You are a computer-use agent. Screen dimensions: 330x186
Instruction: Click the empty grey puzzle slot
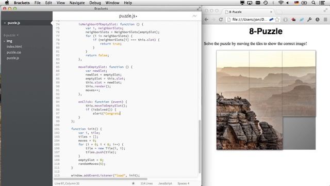[x=299, y=133]
